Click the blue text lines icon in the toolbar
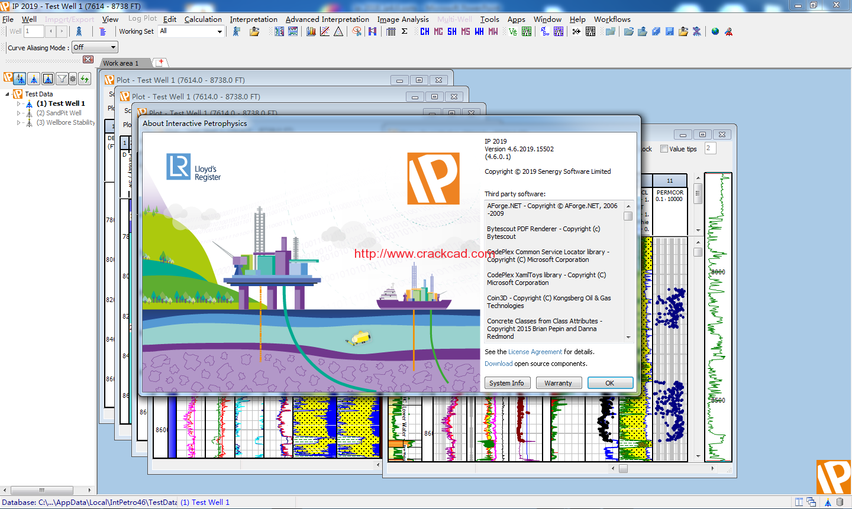The width and height of the screenshot is (852, 509). (x=102, y=31)
